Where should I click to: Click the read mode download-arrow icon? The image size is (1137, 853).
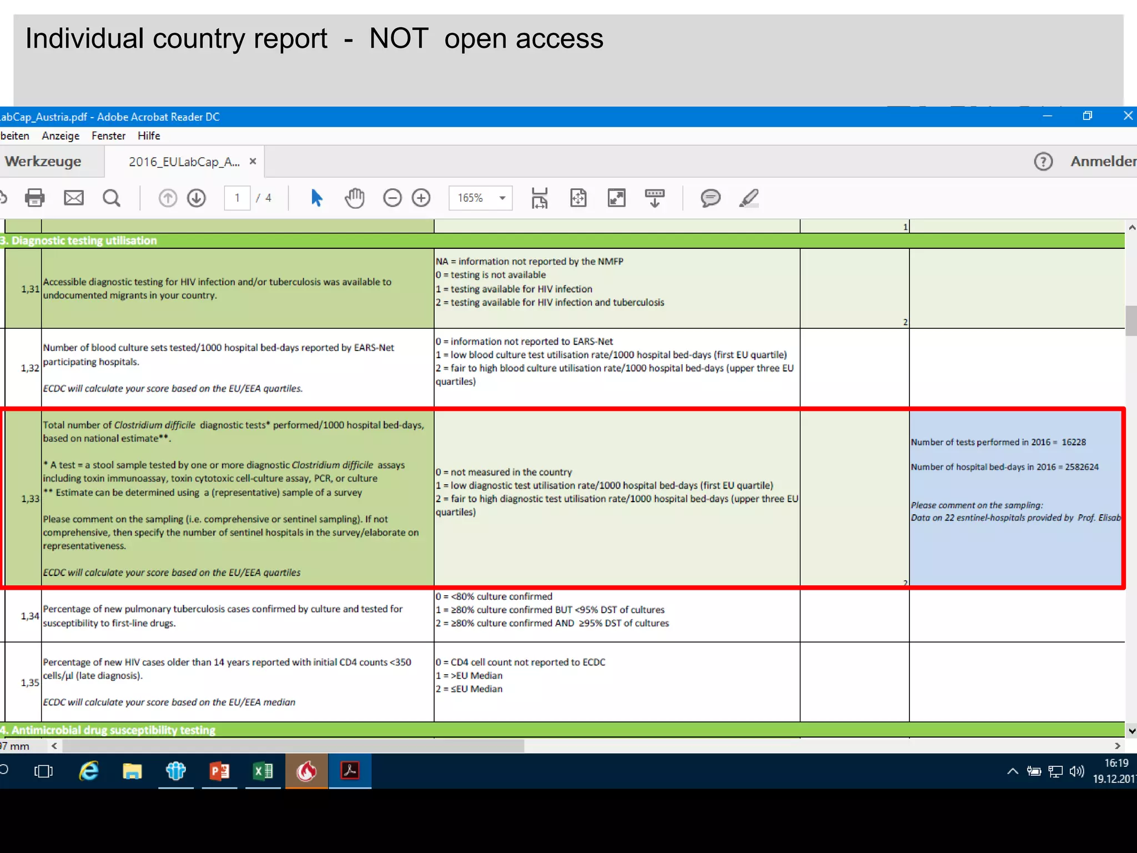pos(655,198)
